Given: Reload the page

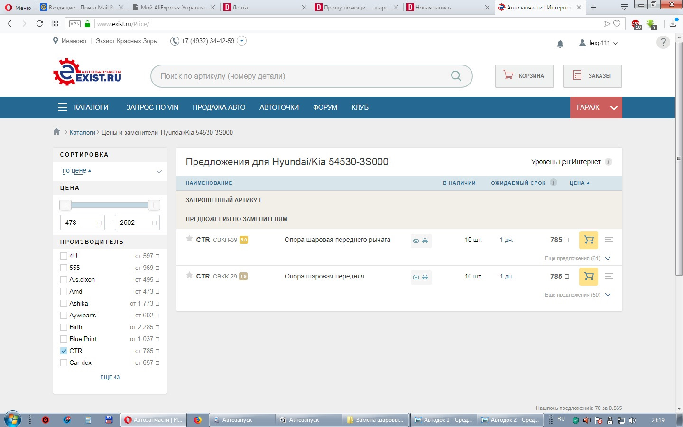Looking at the screenshot, I should tap(40, 23).
